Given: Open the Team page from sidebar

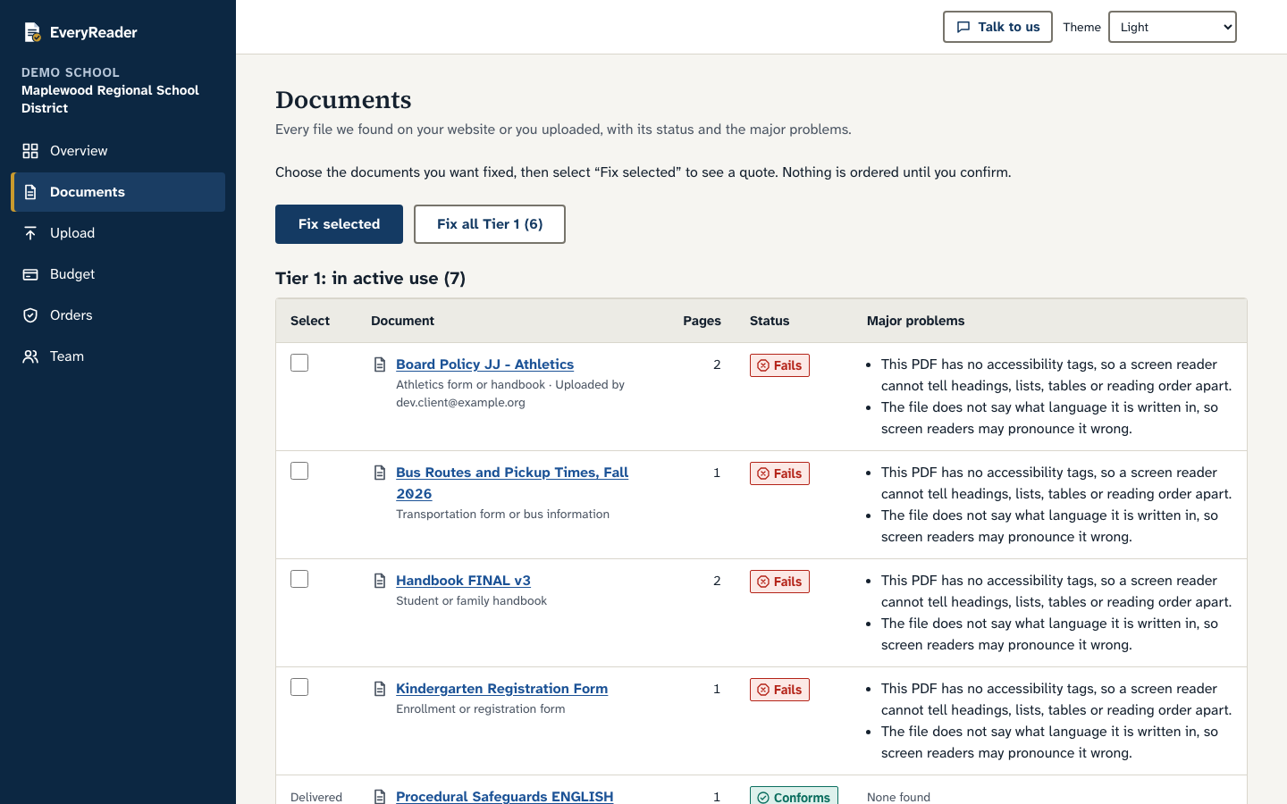Looking at the screenshot, I should point(118,356).
